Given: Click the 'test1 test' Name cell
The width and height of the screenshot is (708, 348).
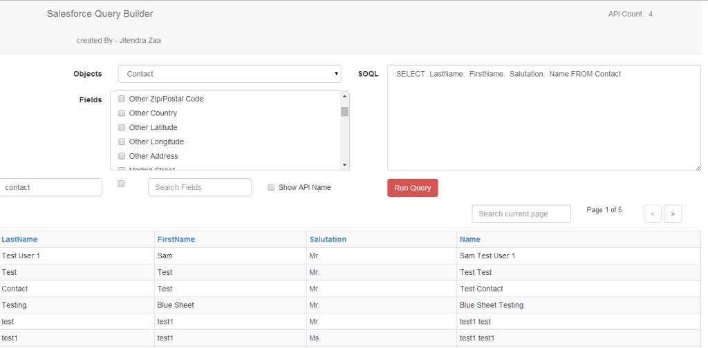Looking at the screenshot, I should click(x=579, y=321).
